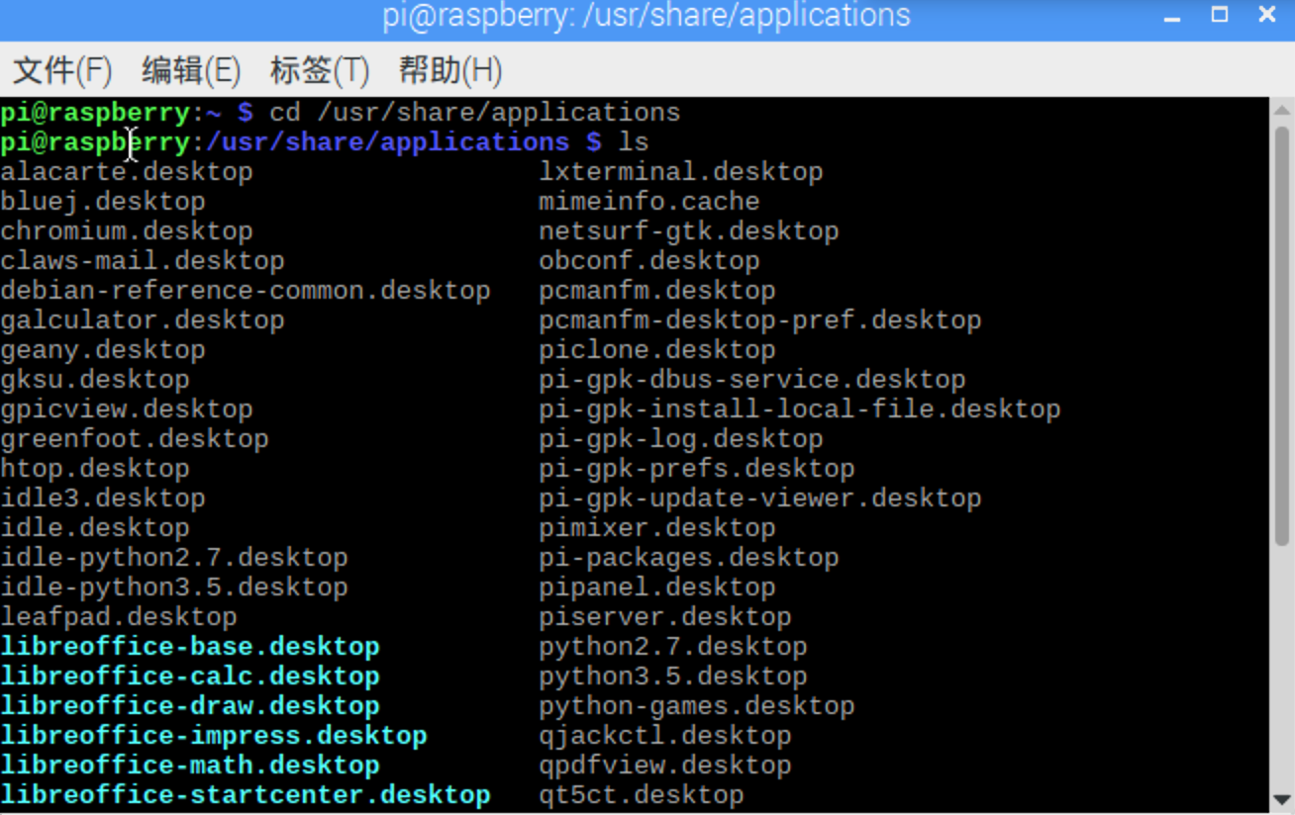This screenshot has height=815, width=1295.
Task: Open the 编辑(E) menu
Action: [x=191, y=70]
